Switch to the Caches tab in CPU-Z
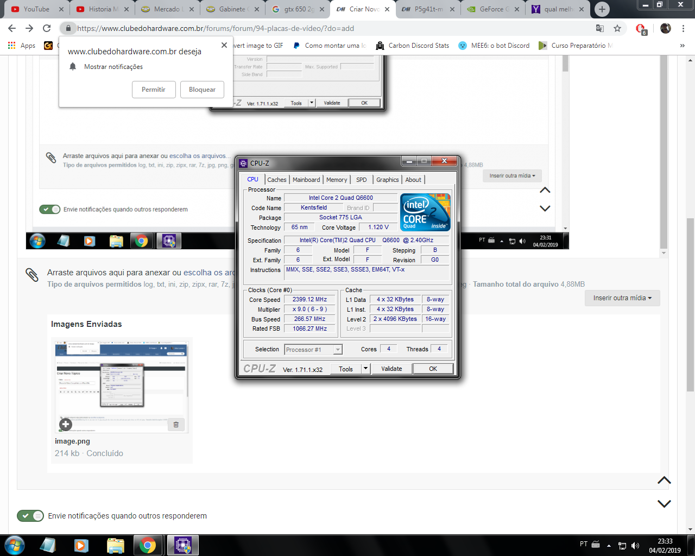The width and height of the screenshot is (695, 556). click(x=277, y=180)
